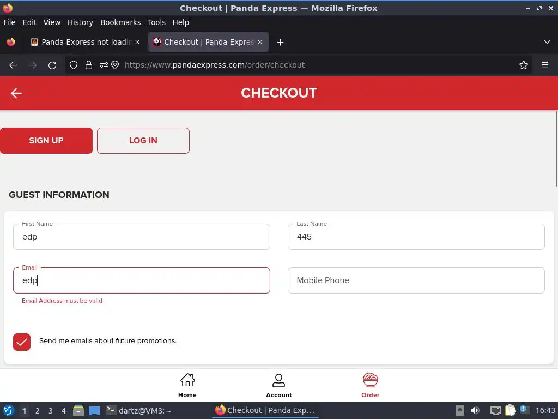This screenshot has width=558, height=419.
Task: Expand the list all tabs chevron
Action: click(x=547, y=42)
